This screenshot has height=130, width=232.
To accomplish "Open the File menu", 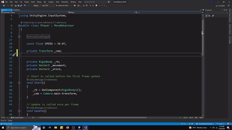I will click(6, 2).
